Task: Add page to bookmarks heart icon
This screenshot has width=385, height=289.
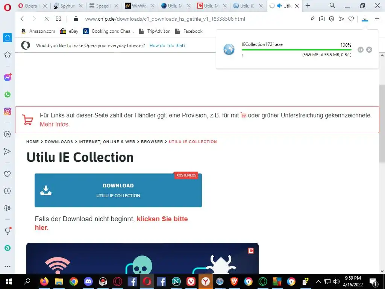Action: (351, 19)
